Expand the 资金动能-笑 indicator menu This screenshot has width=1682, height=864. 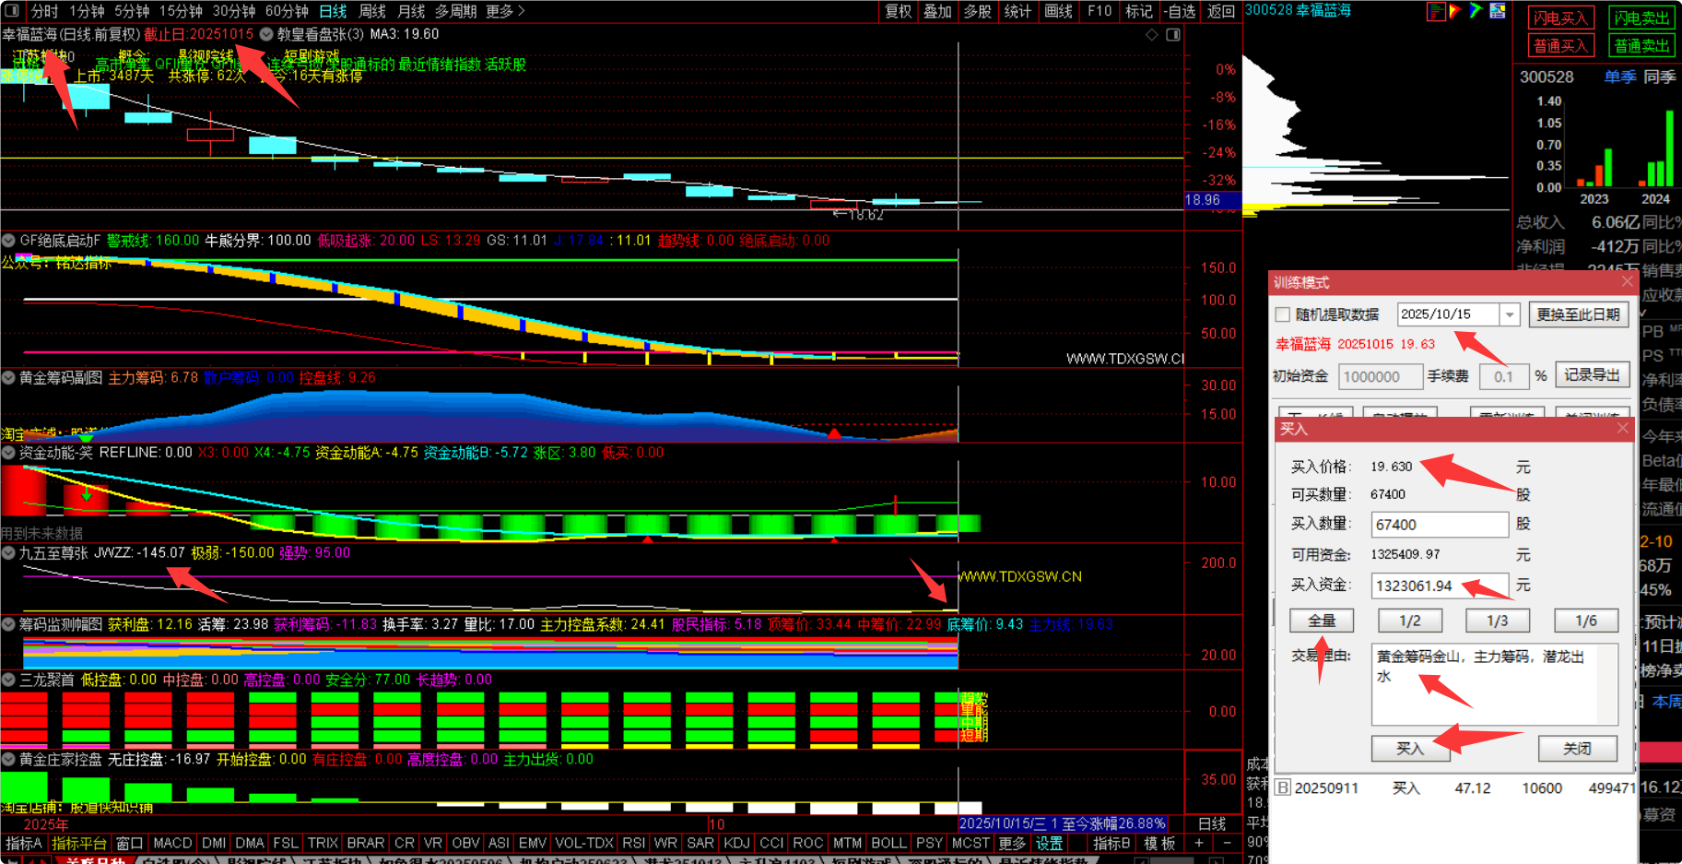pyautogui.click(x=8, y=453)
